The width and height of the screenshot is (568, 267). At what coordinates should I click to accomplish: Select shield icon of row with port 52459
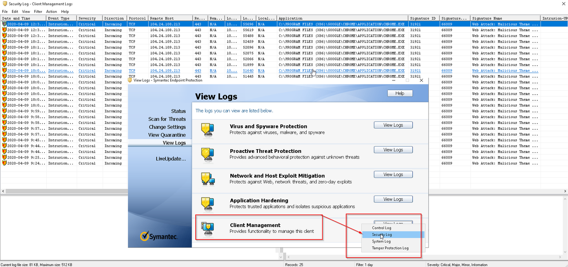click(x=4, y=41)
